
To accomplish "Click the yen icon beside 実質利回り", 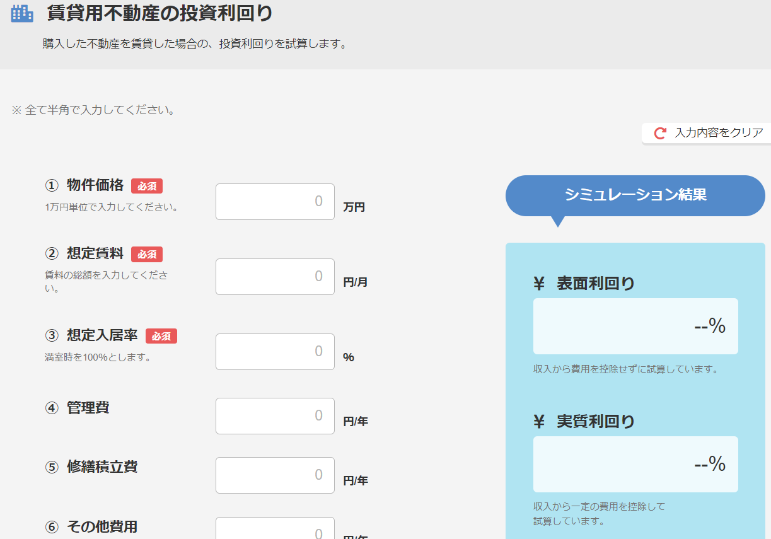I will [x=539, y=422].
